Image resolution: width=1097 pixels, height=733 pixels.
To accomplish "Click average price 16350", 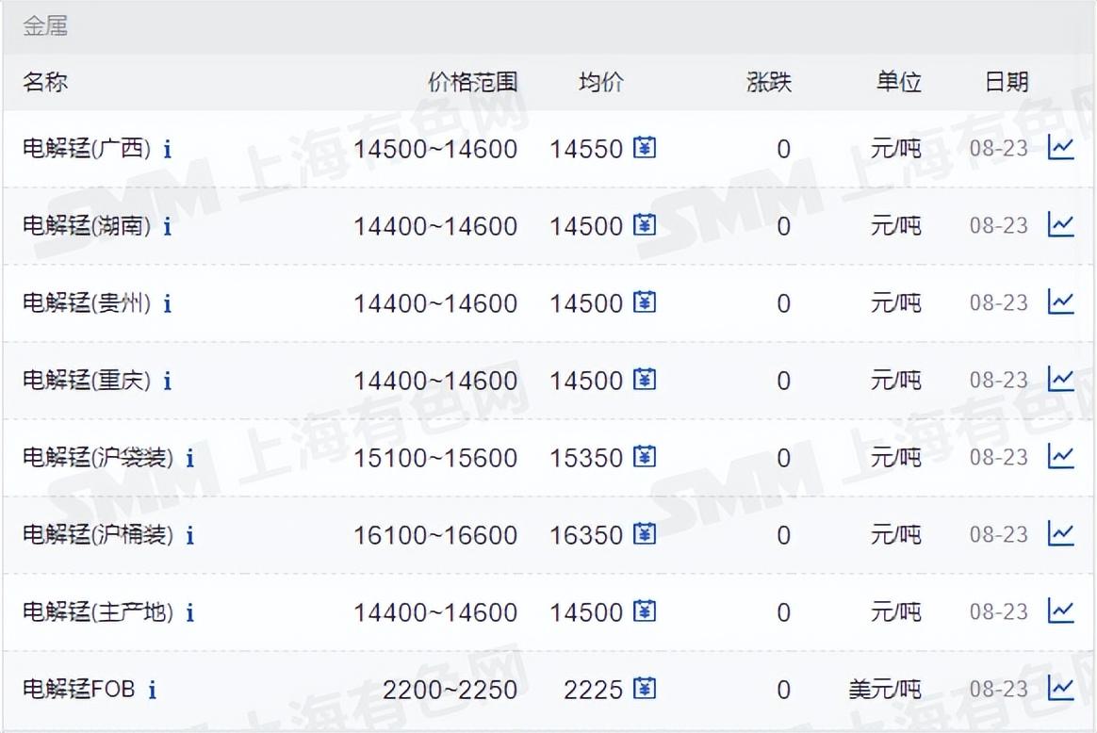I will [x=586, y=536].
